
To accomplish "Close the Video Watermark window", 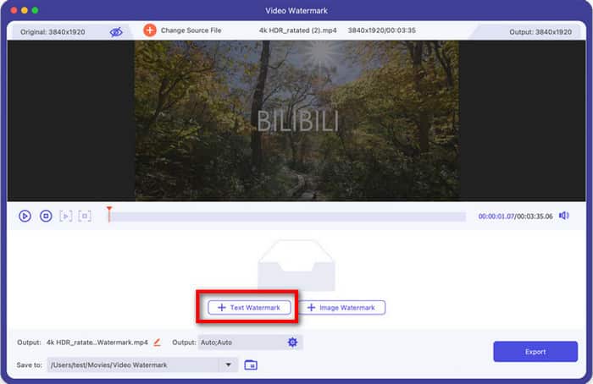I will pyautogui.click(x=14, y=10).
